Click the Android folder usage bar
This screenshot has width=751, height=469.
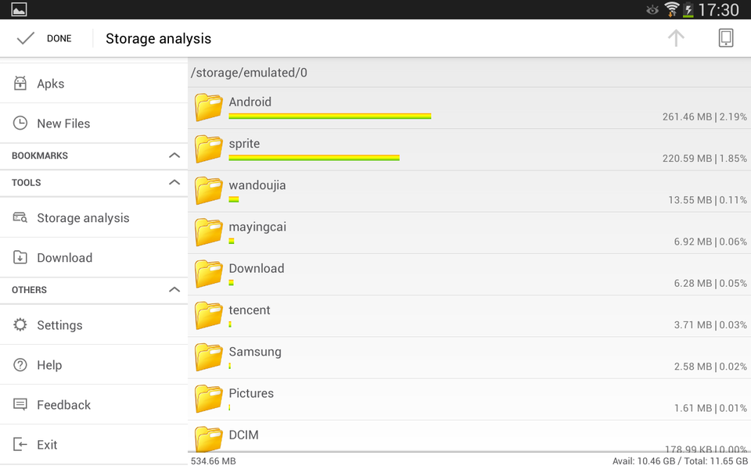[329, 116]
